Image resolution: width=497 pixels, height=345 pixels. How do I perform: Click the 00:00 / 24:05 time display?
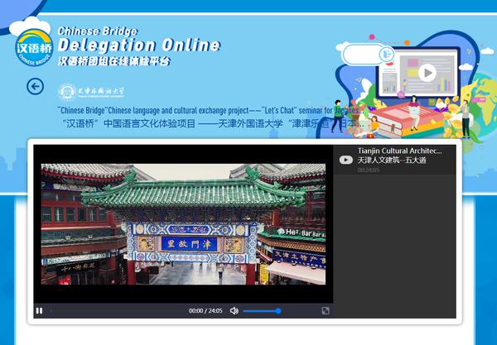click(205, 311)
